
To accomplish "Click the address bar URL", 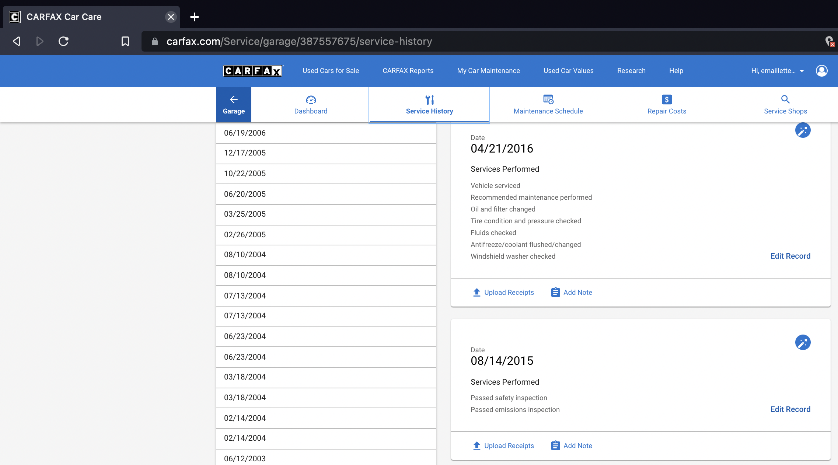I will (299, 41).
